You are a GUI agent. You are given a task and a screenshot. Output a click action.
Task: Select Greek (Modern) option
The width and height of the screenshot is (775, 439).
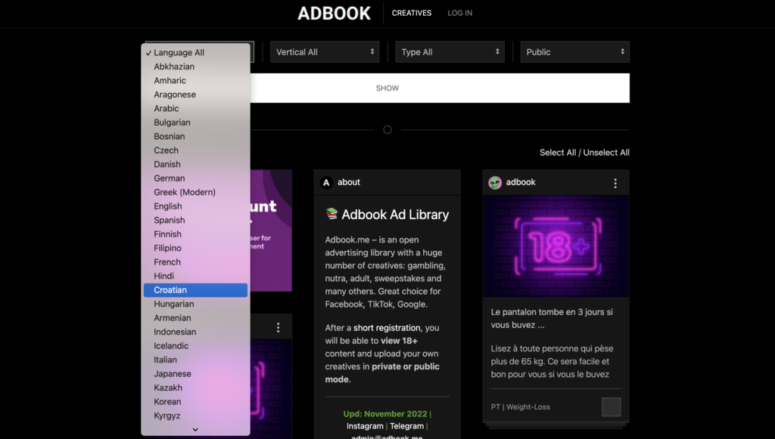point(196,193)
